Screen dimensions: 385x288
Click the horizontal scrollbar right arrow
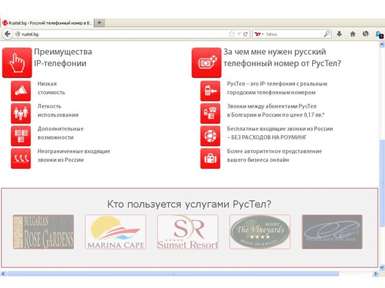[x=375, y=274]
